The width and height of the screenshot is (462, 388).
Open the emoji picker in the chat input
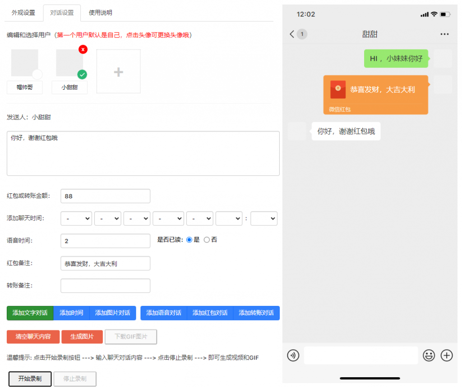(429, 356)
